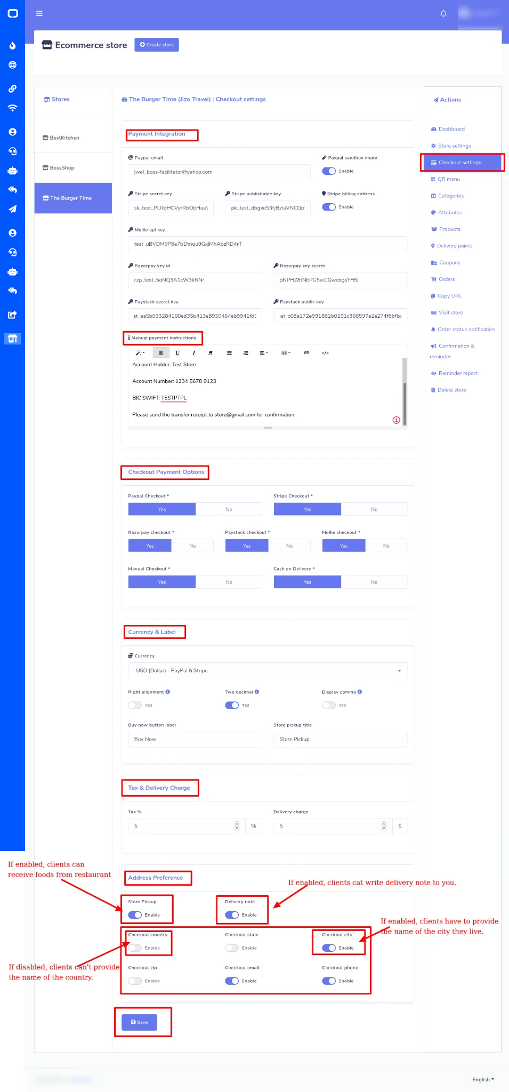
Task: Select No for Cash on Delivery
Action: [x=374, y=582]
